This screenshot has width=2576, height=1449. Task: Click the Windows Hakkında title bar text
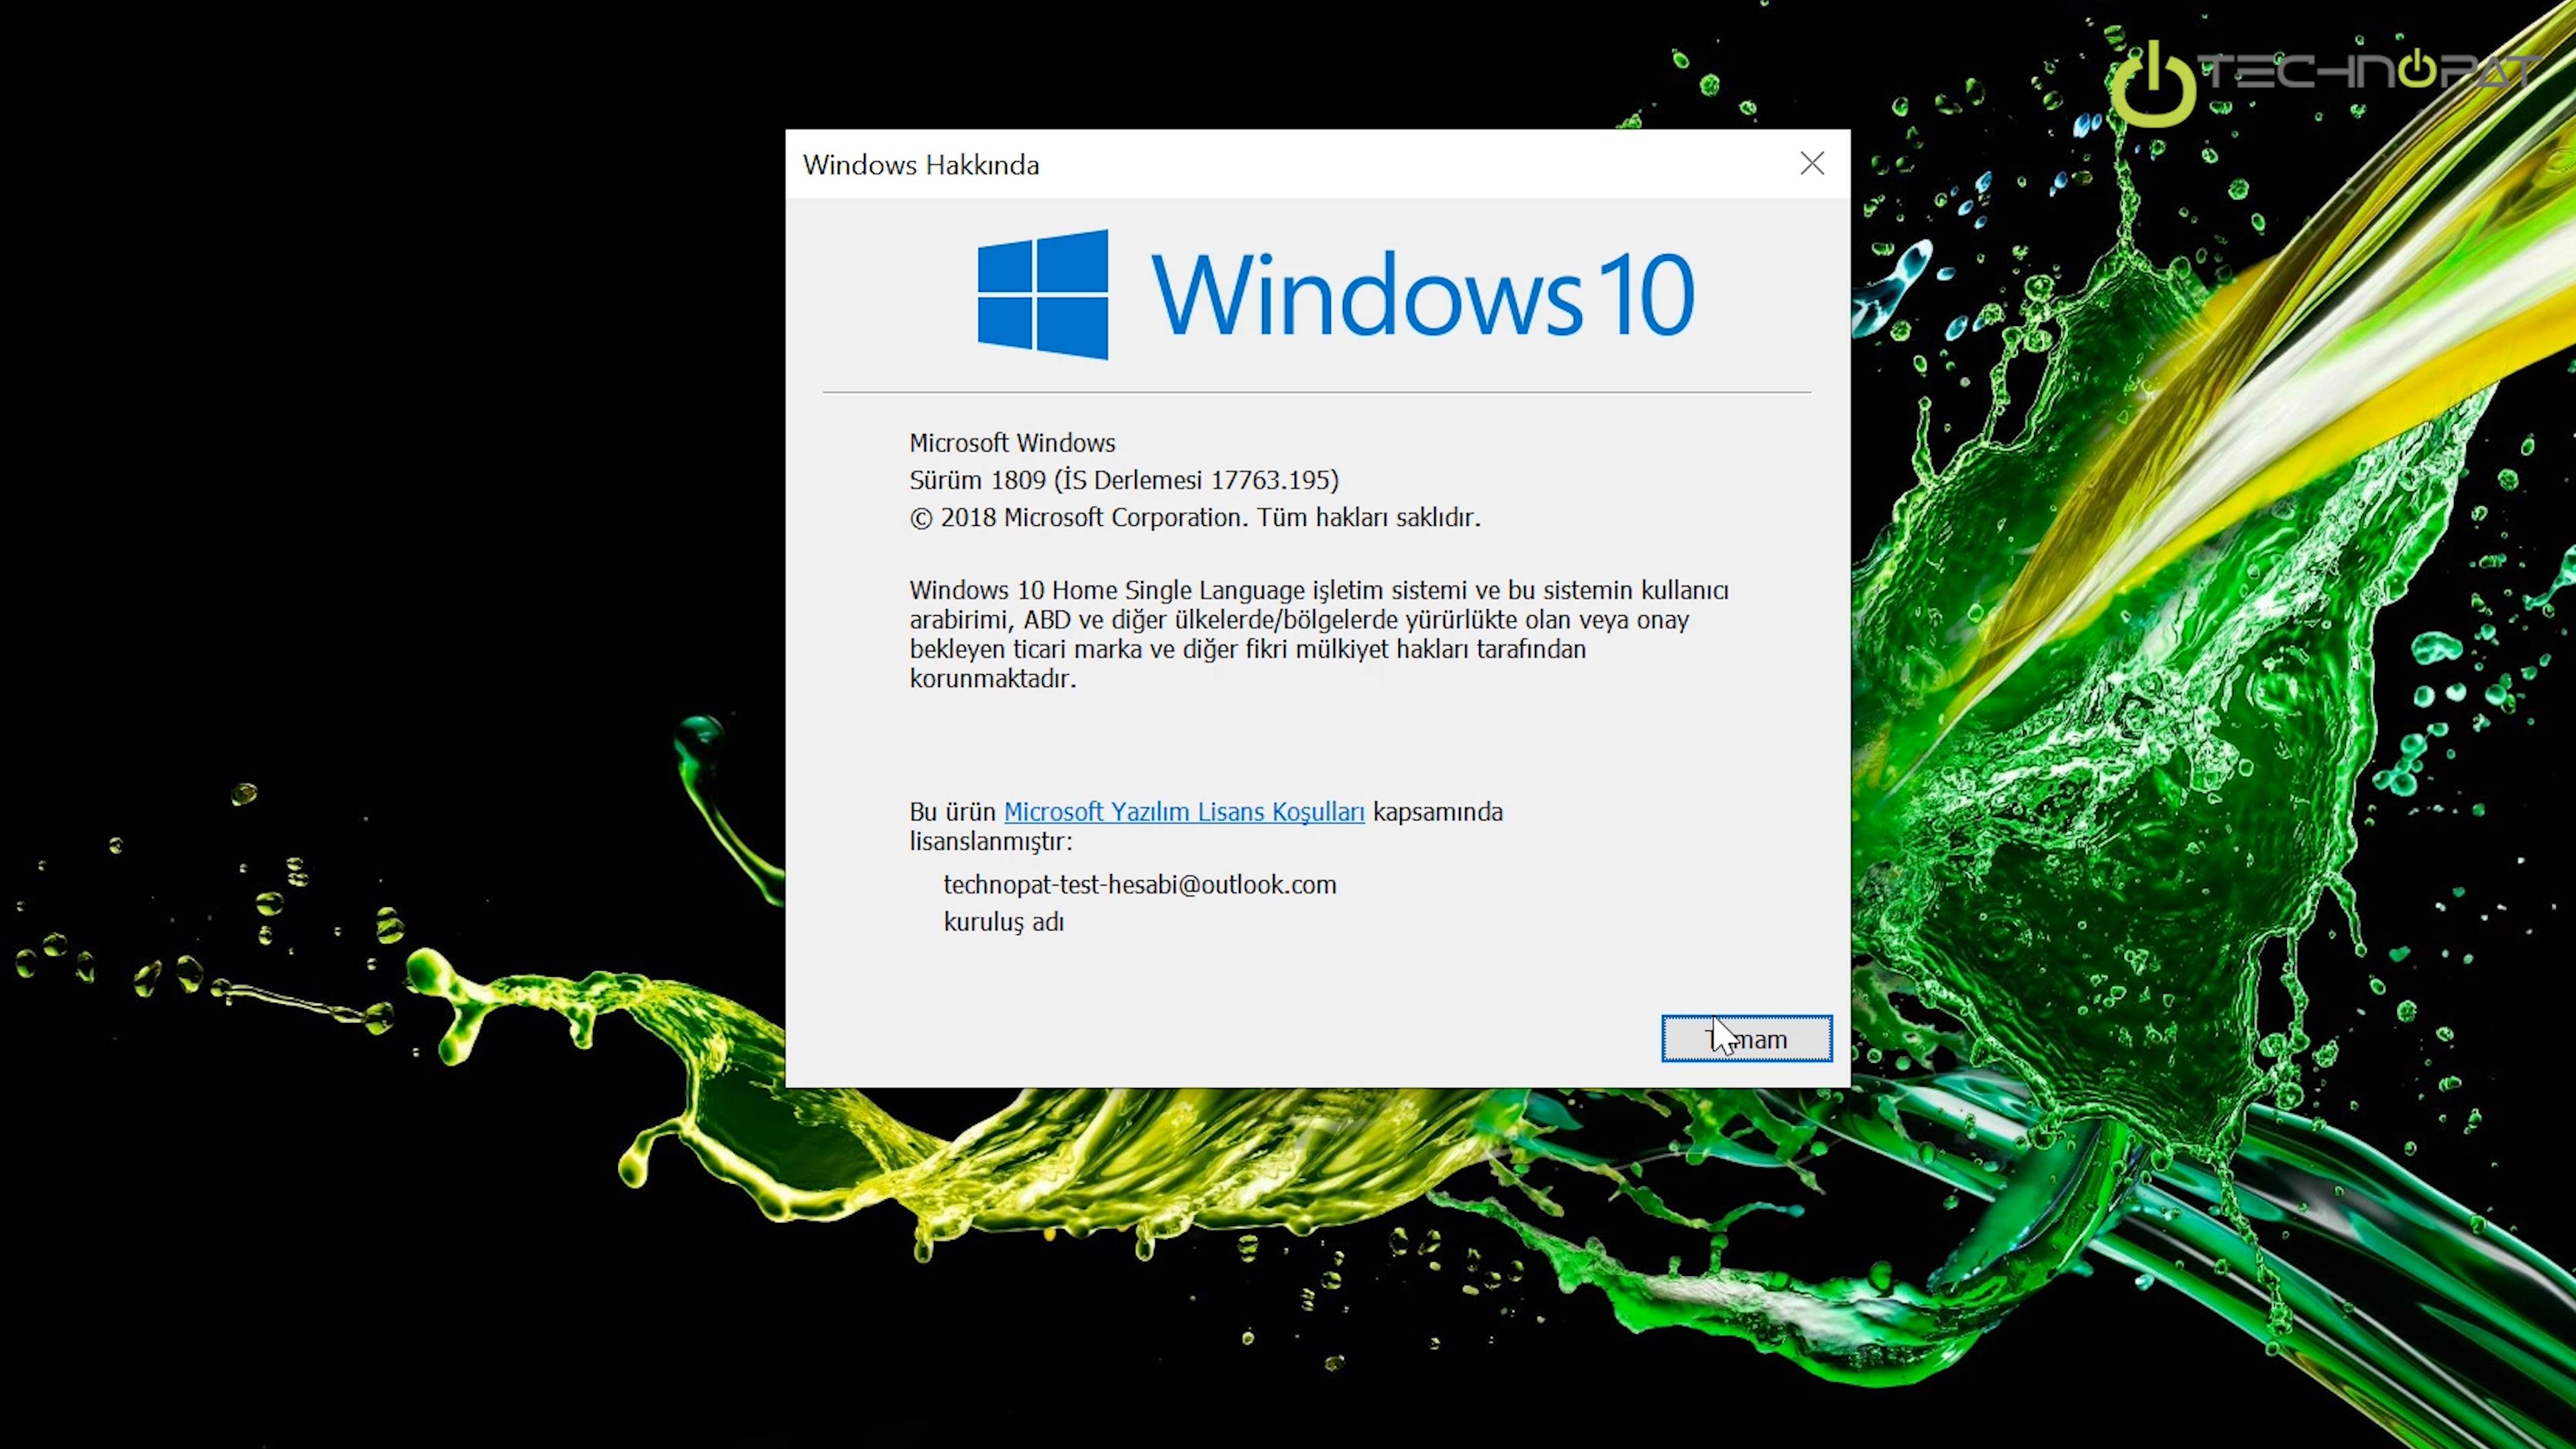(x=920, y=165)
